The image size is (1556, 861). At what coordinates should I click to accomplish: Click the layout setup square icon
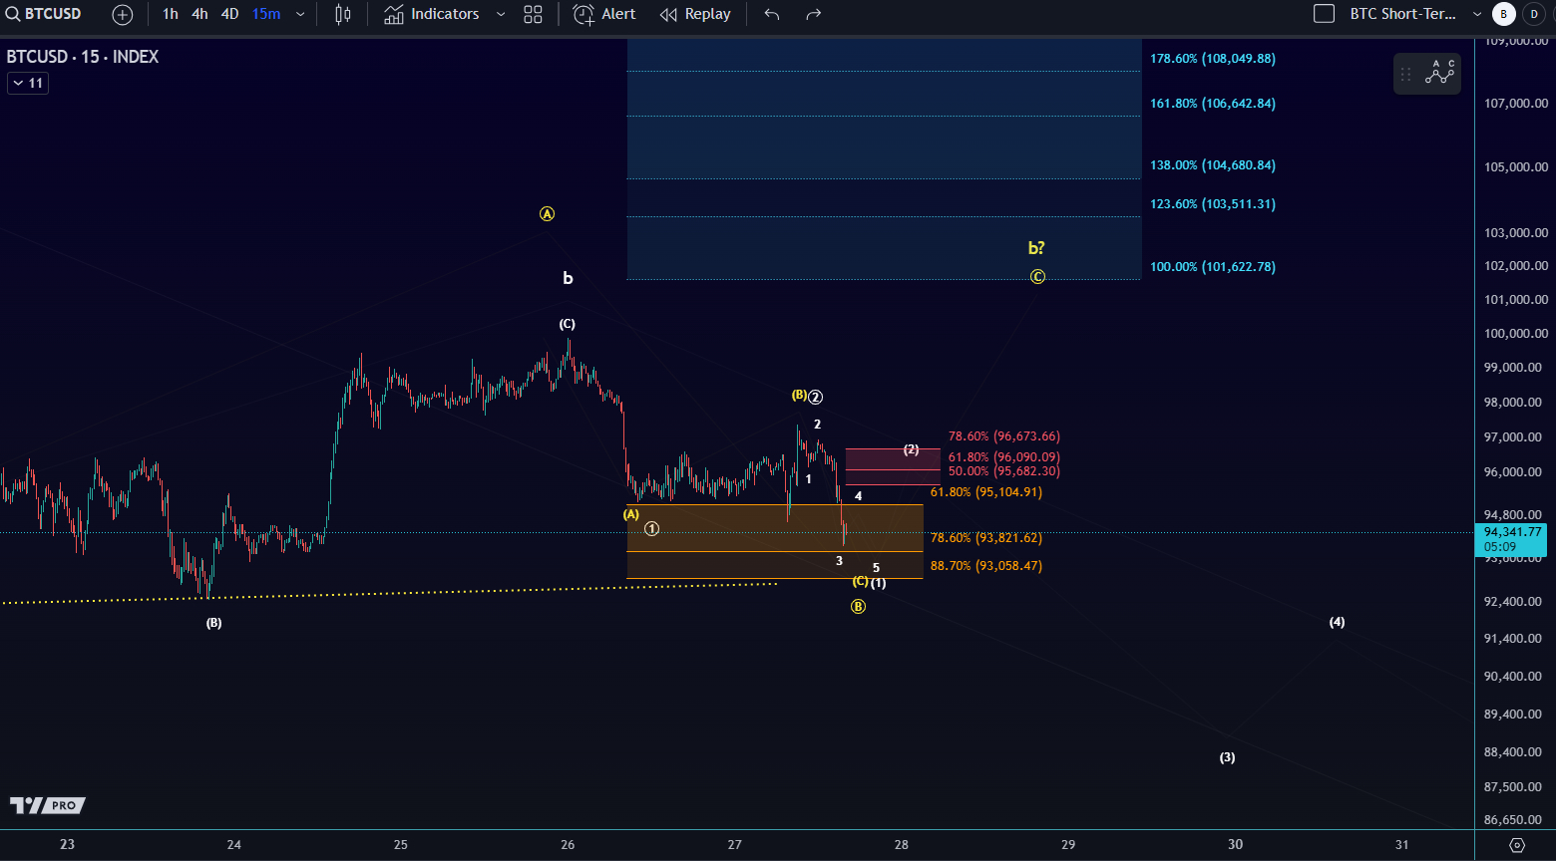pyautogui.click(x=1324, y=14)
